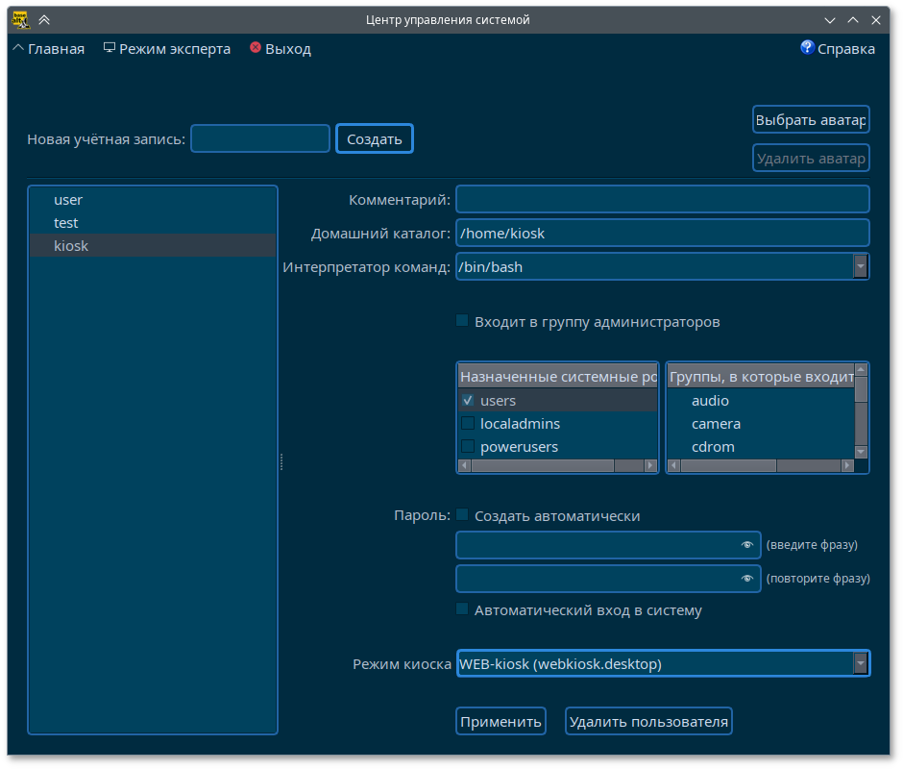
Task: Enable Входит в группу администраторов checkbox
Action: click(463, 321)
